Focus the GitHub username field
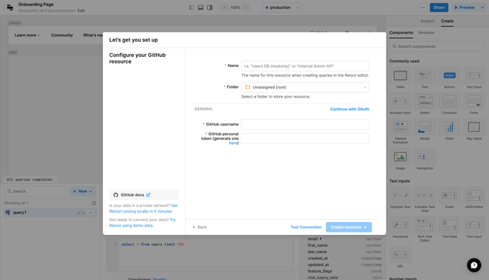 [305, 124]
